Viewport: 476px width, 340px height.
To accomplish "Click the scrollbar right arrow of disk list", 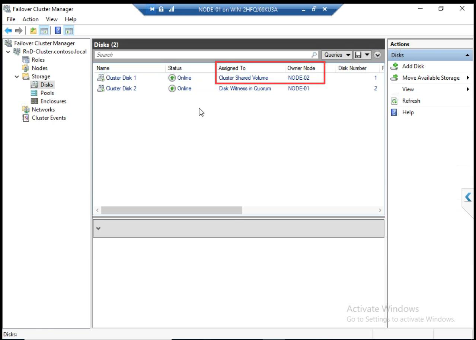I will (380, 210).
